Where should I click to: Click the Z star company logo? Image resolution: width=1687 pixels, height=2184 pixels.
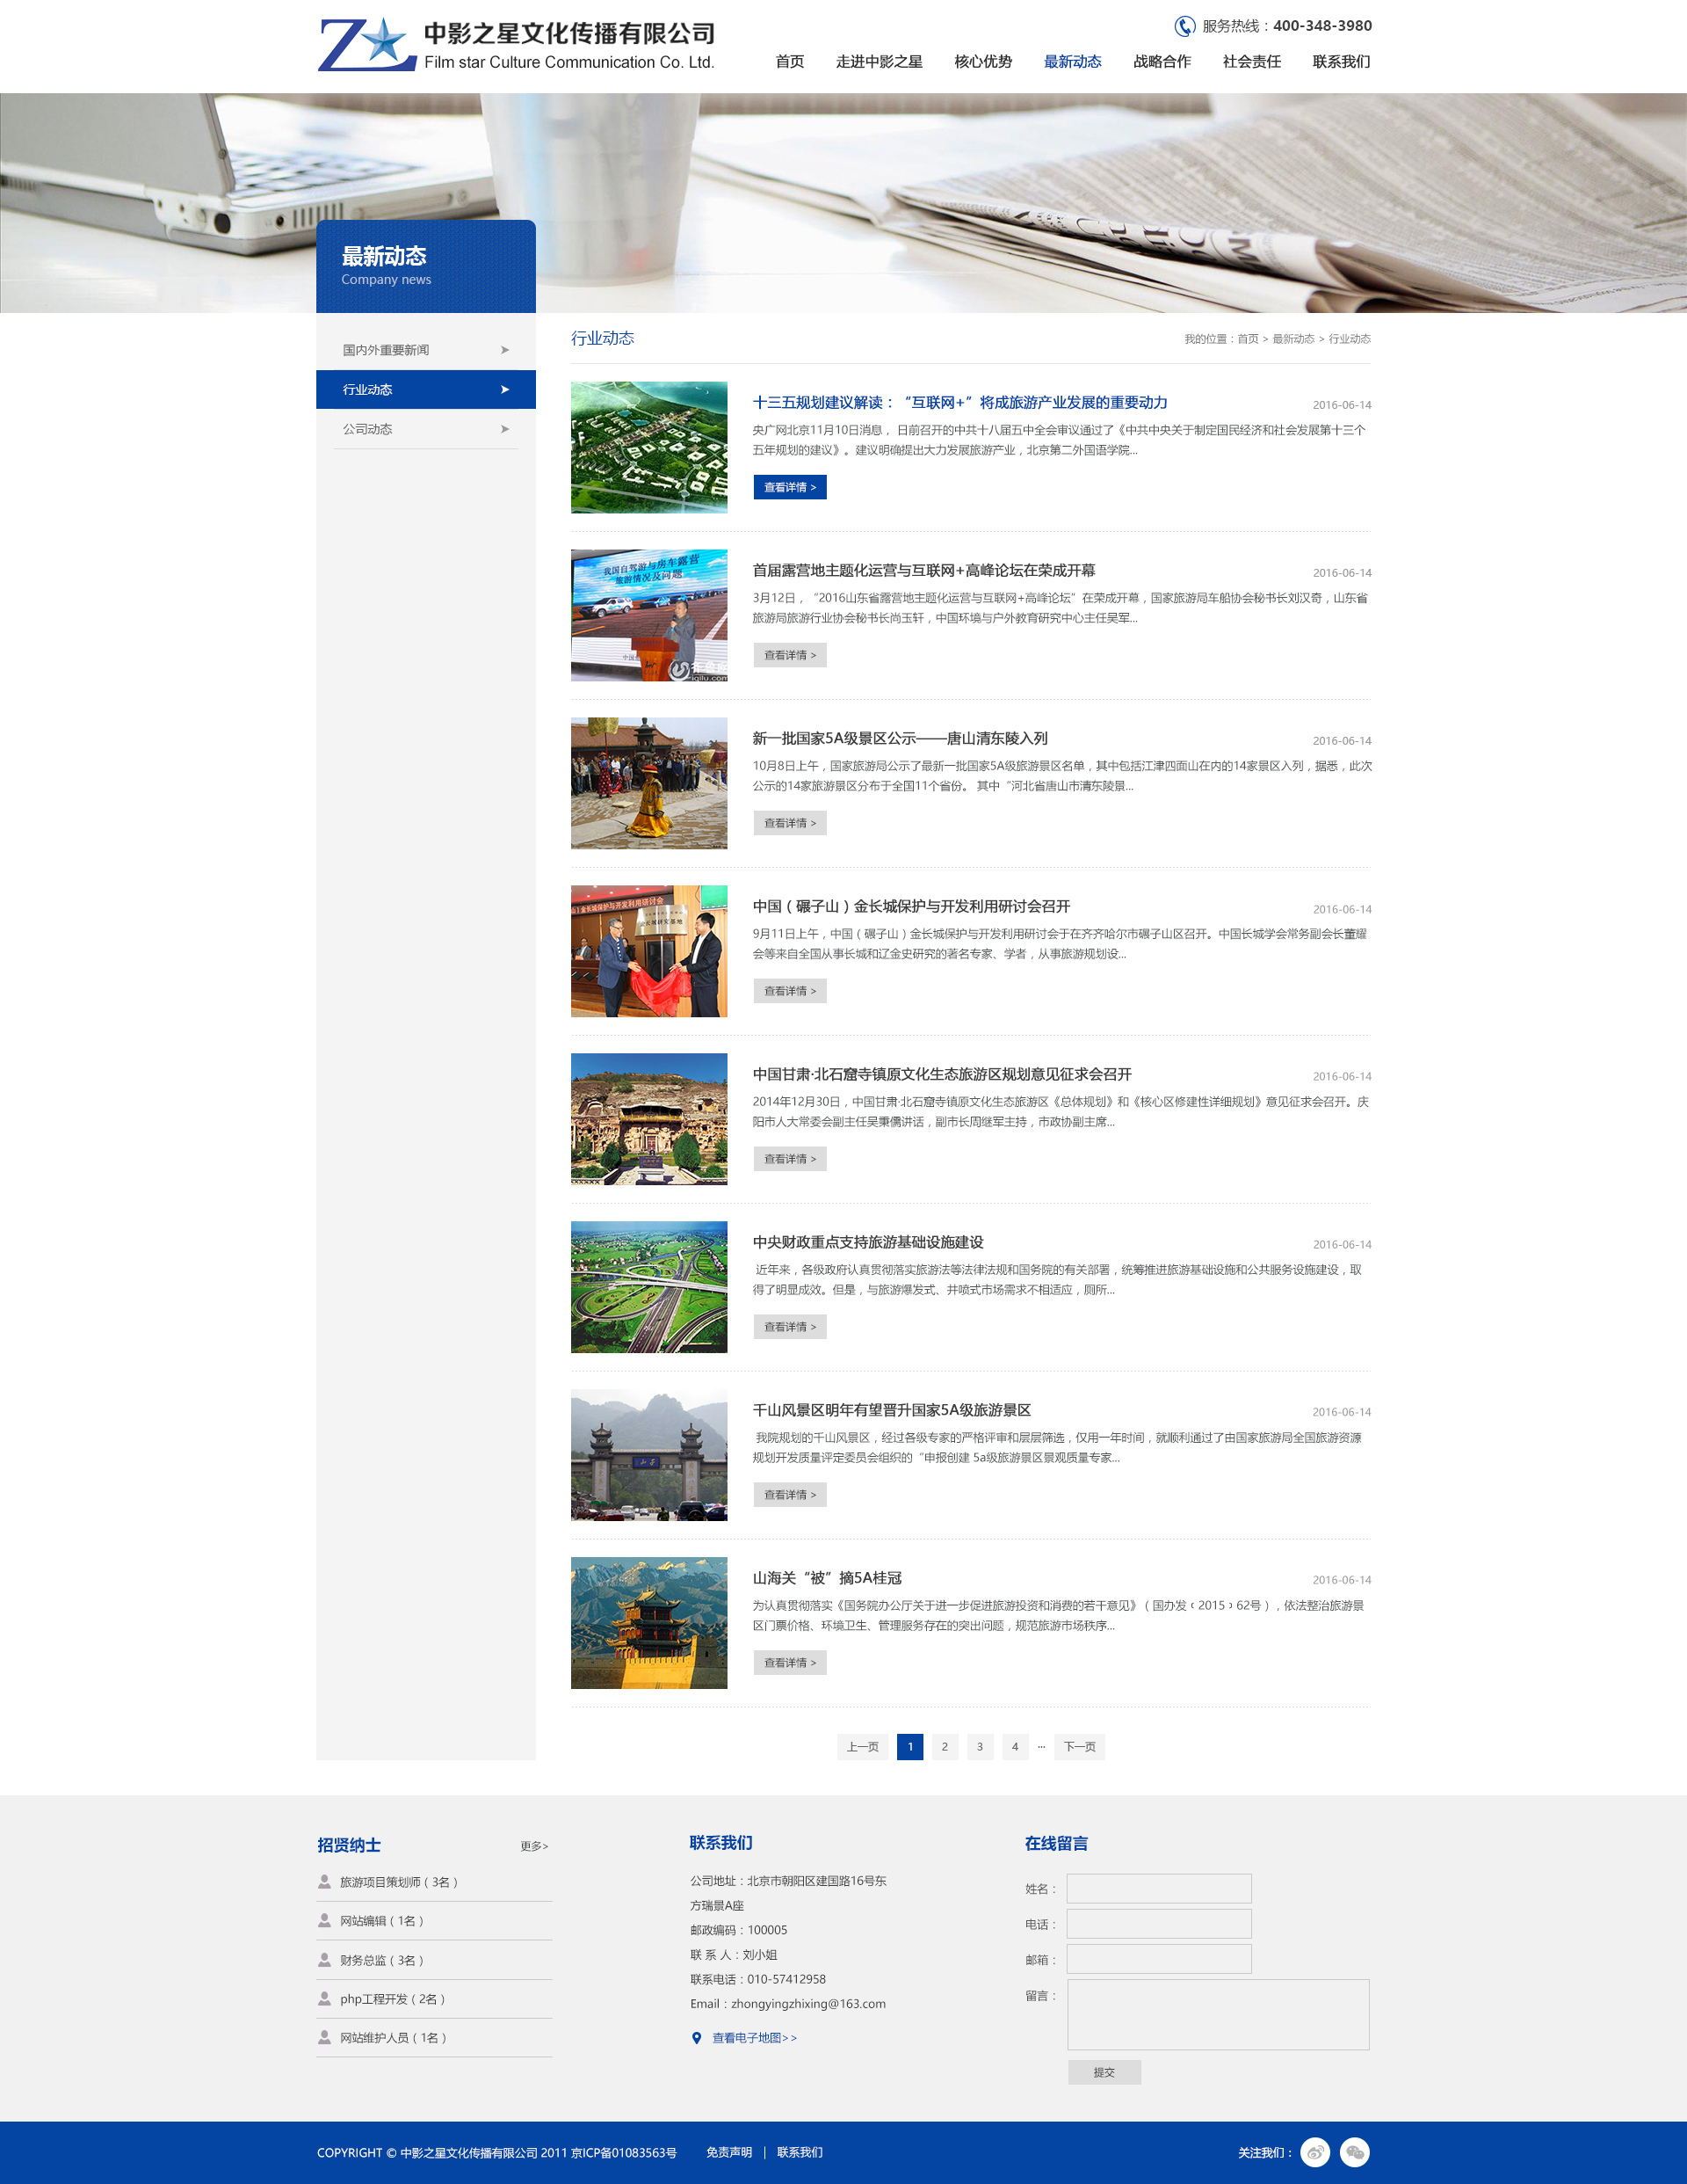tap(366, 45)
